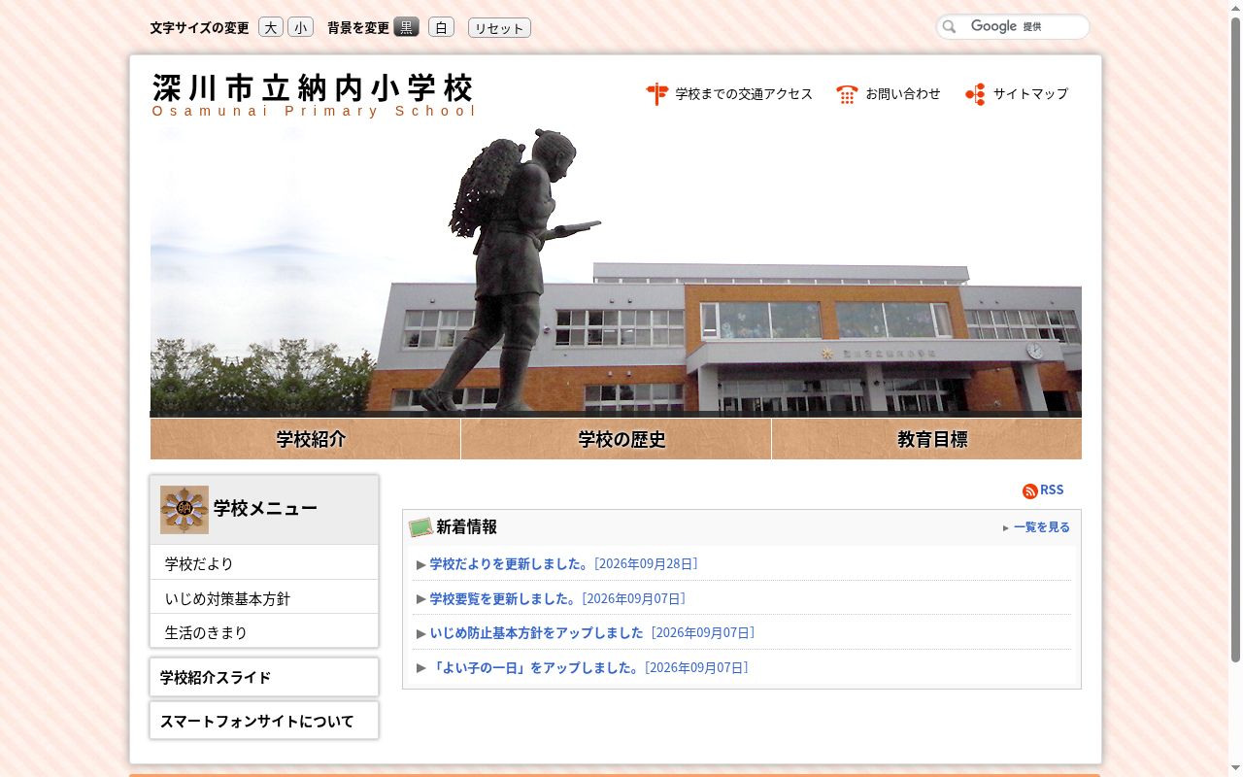The width and height of the screenshot is (1243, 777).
Task: Open the 学校の歴史 tab
Action: (x=617, y=439)
